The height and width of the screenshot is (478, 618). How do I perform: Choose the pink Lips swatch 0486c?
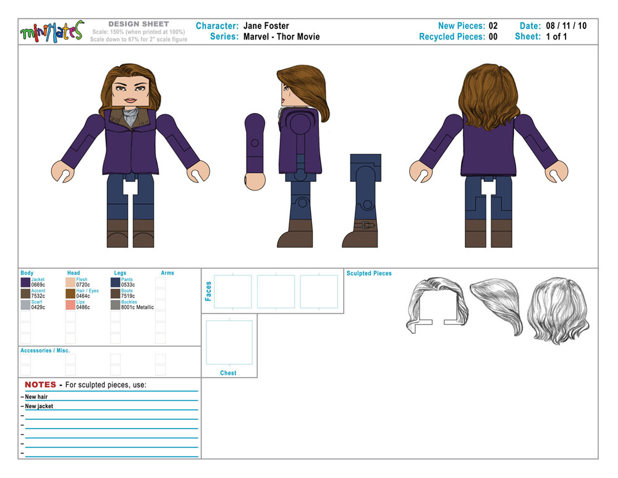point(70,305)
